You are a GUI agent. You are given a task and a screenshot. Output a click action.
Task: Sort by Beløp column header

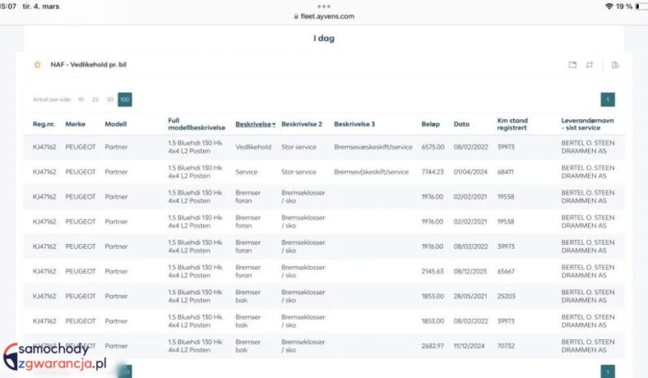[x=430, y=124]
